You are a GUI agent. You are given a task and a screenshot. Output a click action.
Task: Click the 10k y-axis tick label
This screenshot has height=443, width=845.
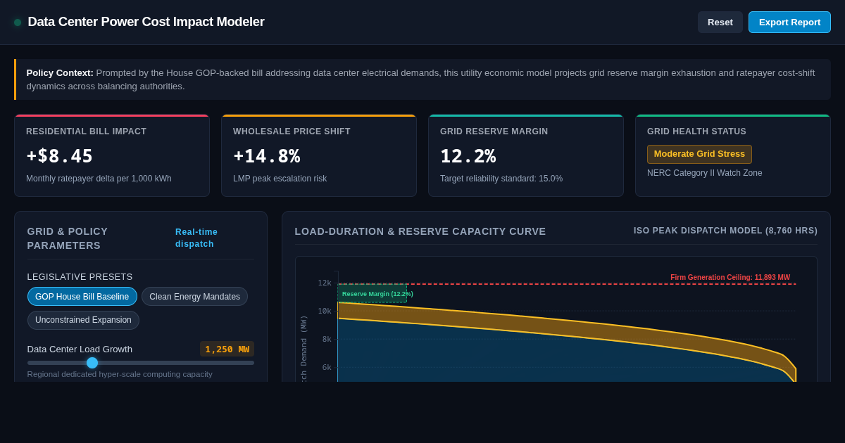325,312
